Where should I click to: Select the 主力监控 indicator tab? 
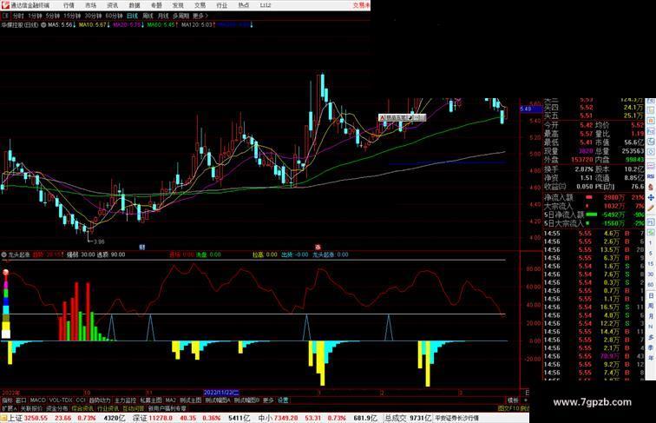(x=126, y=400)
